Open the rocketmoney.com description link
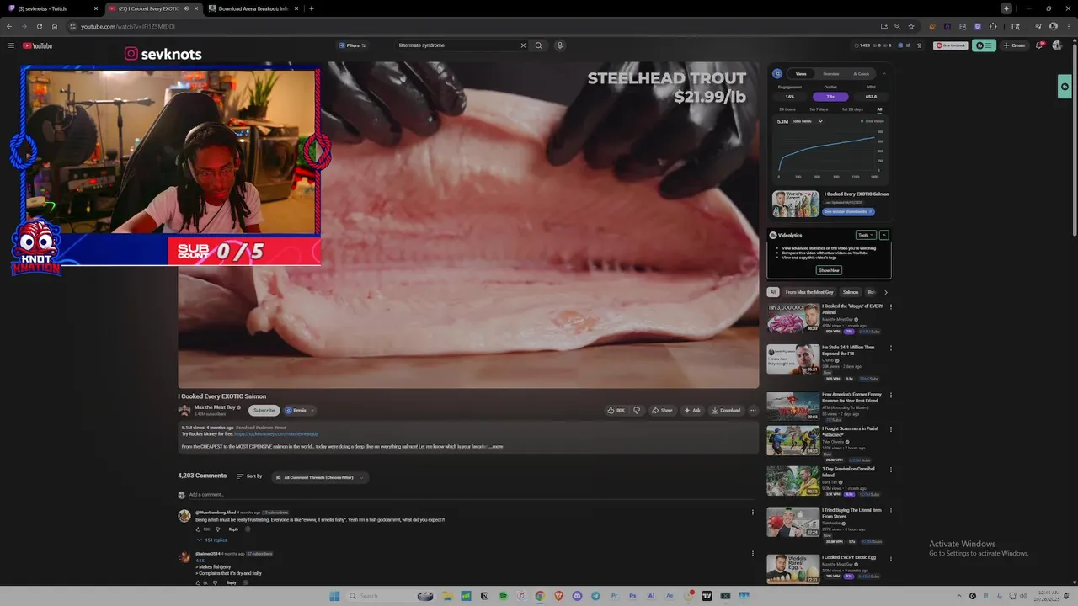 [x=275, y=434]
